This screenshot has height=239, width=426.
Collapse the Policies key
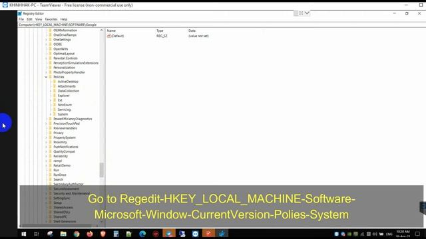pyautogui.click(x=46, y=77)
